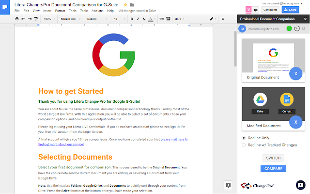
Task: Follow the 'please visit here to' link
Action: [x=174, y=139]
